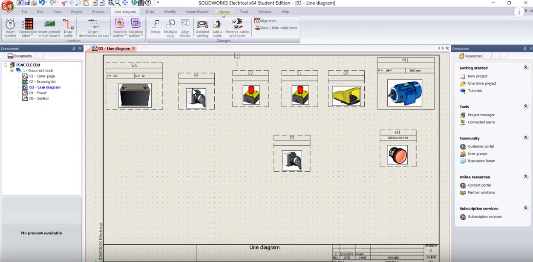Image resolution: width=533 pixels, height=262 pixels.
Task: Click the Add a cable icon
Action: tap(217, 28)
